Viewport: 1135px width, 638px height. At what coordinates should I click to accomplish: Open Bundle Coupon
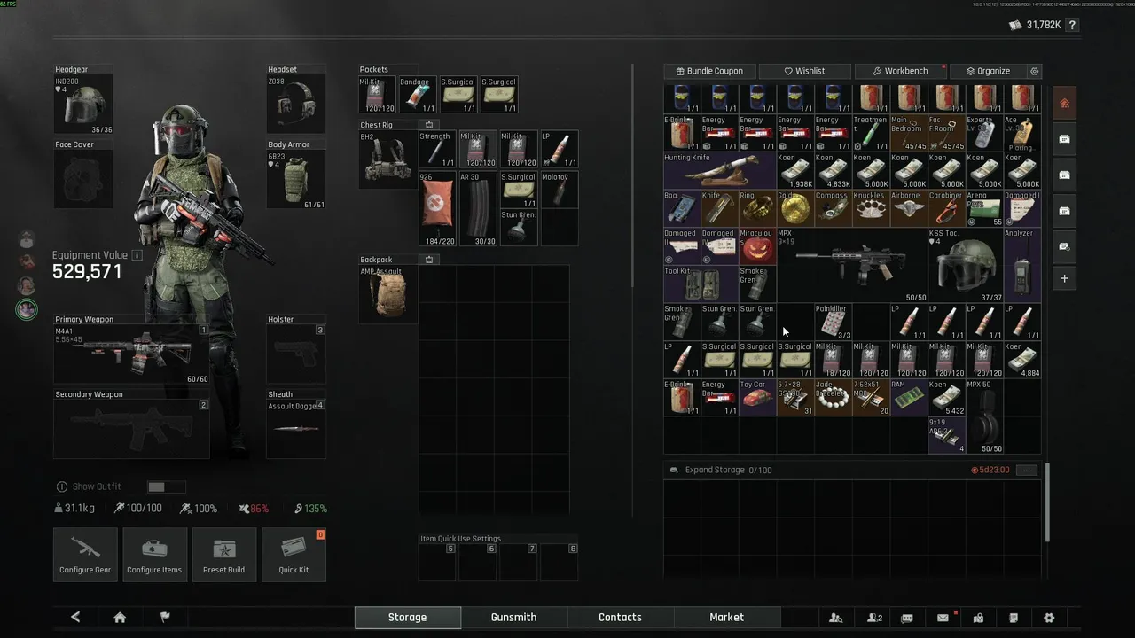coord(709,71)
